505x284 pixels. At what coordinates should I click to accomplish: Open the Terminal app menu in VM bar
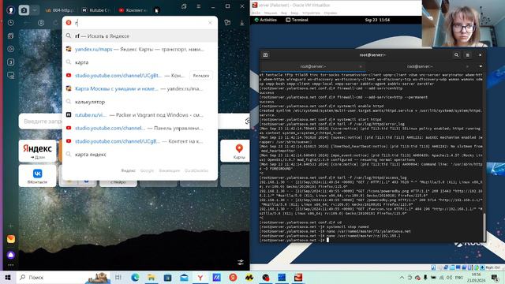[x=297, y=20]
